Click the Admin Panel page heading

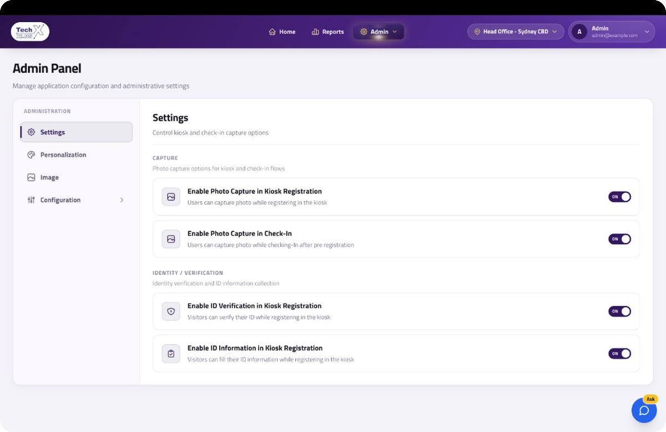(x=47, y=69)
